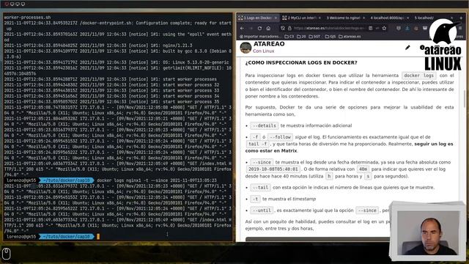Open the atareao.es bookmarks folder
Screen dimensions: 469x264
[350, 37]
